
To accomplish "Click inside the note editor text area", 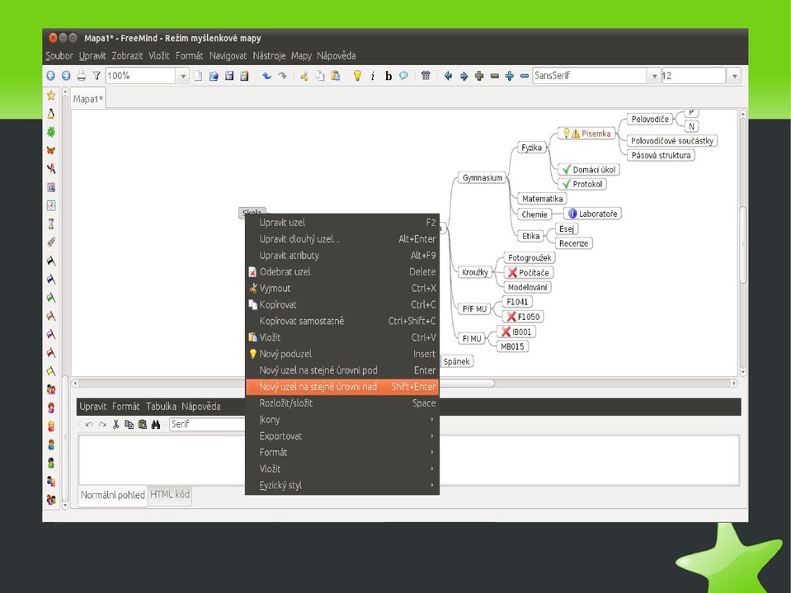I will [408, 459].
